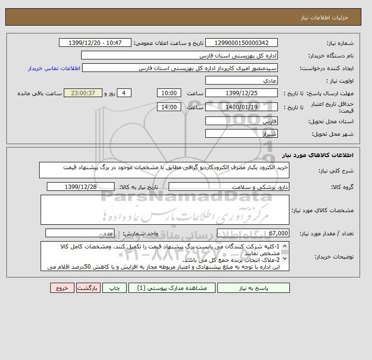Click priority field عادي

click(x=241, y=80)
